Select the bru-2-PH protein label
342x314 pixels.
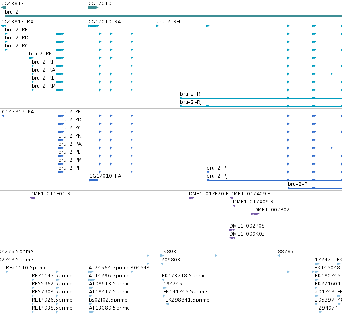tap(218, 168)
